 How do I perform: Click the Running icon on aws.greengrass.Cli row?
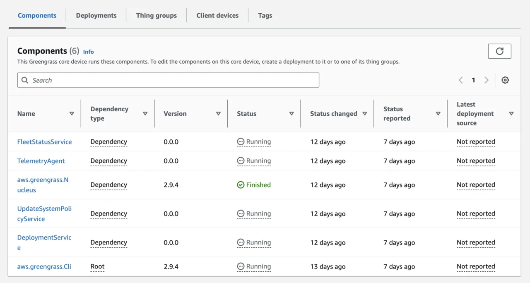tap(241, 266)
